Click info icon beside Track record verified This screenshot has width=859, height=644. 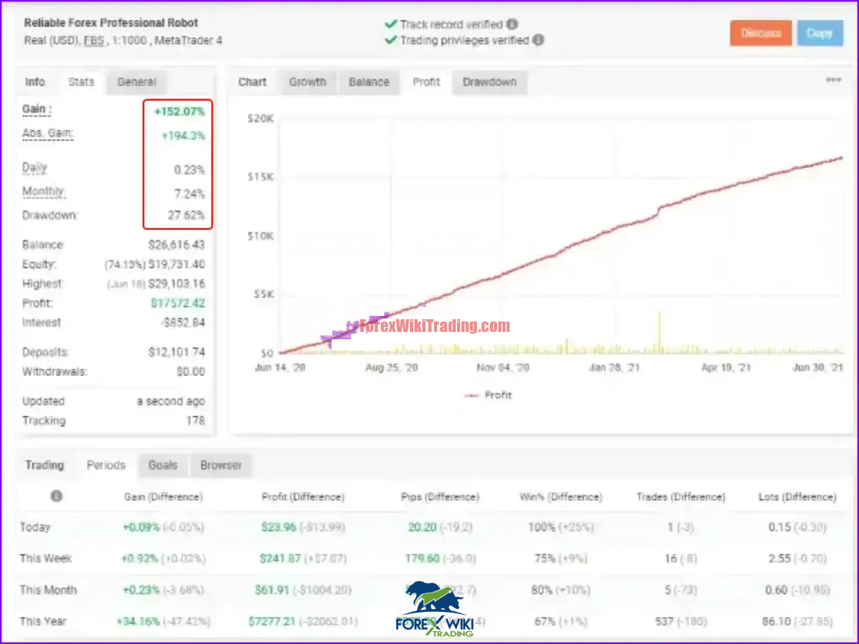click(512, 24)
